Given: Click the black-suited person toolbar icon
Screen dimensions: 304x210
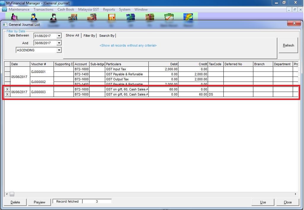Looking at the screenshot, I should pos(53,17).
